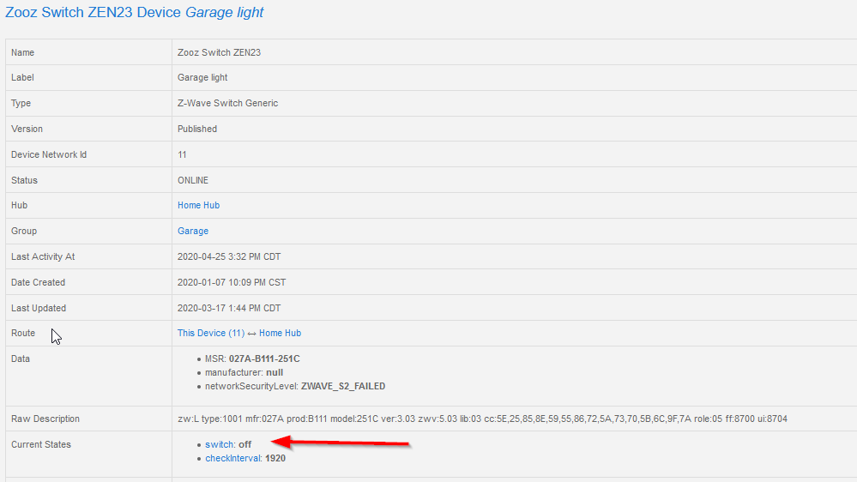Click the Raw Description row label

[45, 419]
